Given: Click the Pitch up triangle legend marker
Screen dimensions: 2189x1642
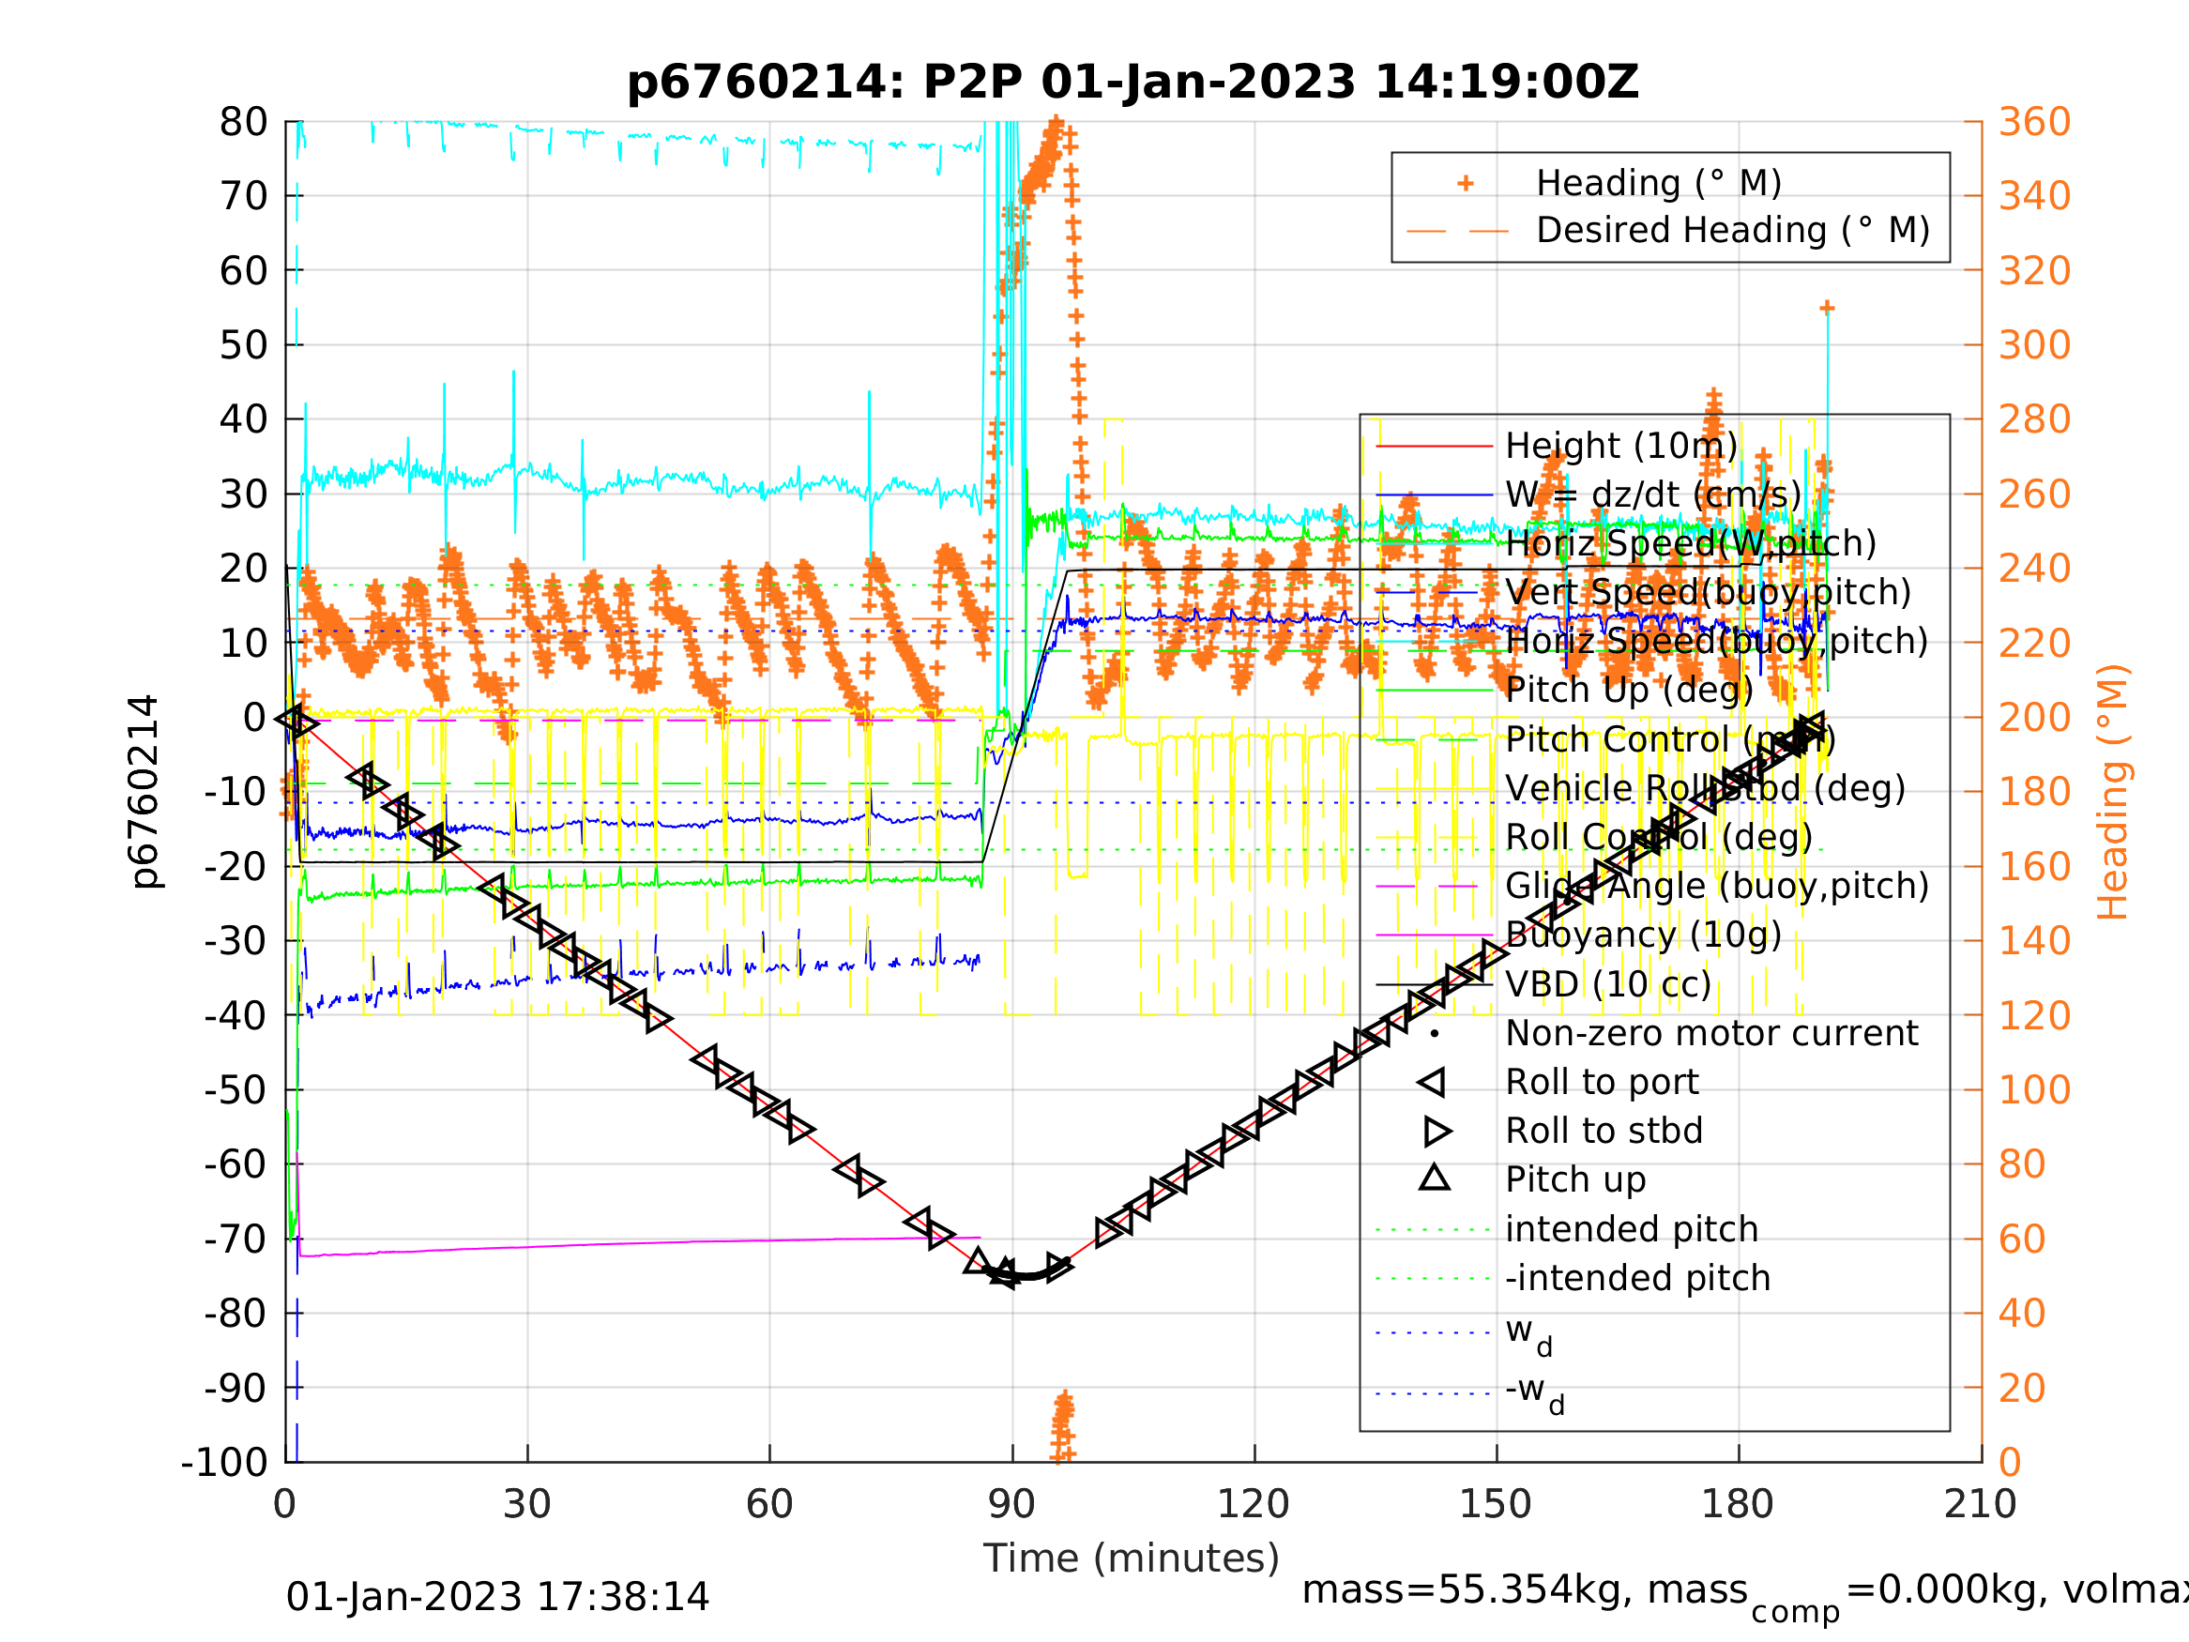Looking at the screenshot, I should coord(1434,1178).
